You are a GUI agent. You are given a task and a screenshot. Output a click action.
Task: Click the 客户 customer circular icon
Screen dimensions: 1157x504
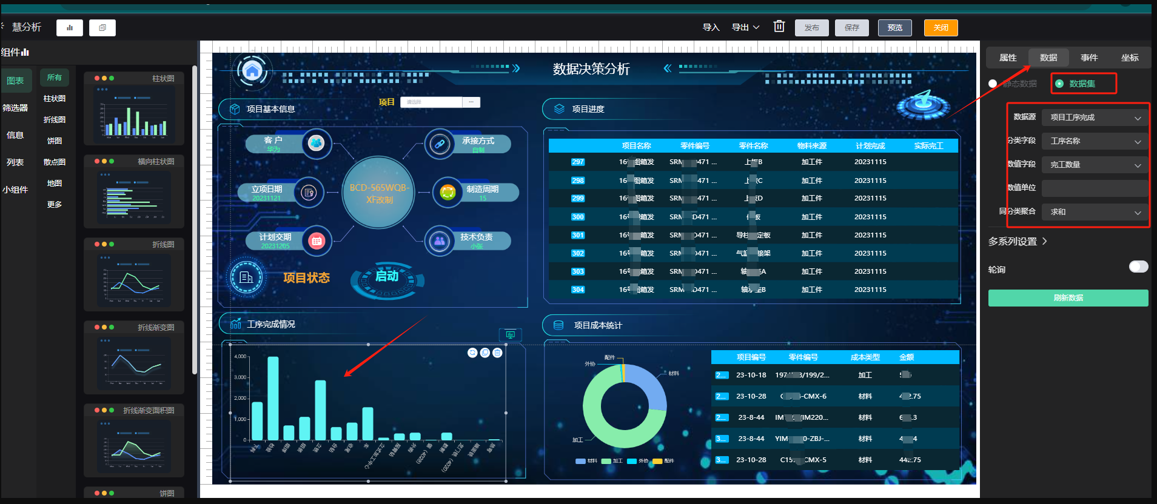click(317, 144)
